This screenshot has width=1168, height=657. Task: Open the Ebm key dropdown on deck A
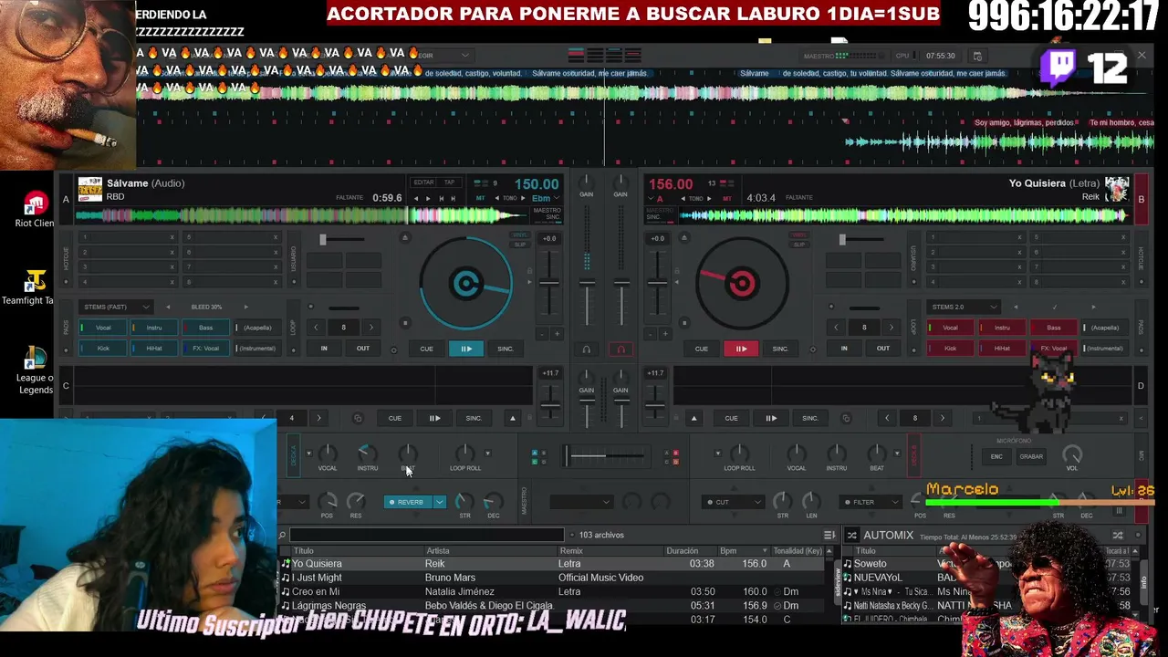546,198
